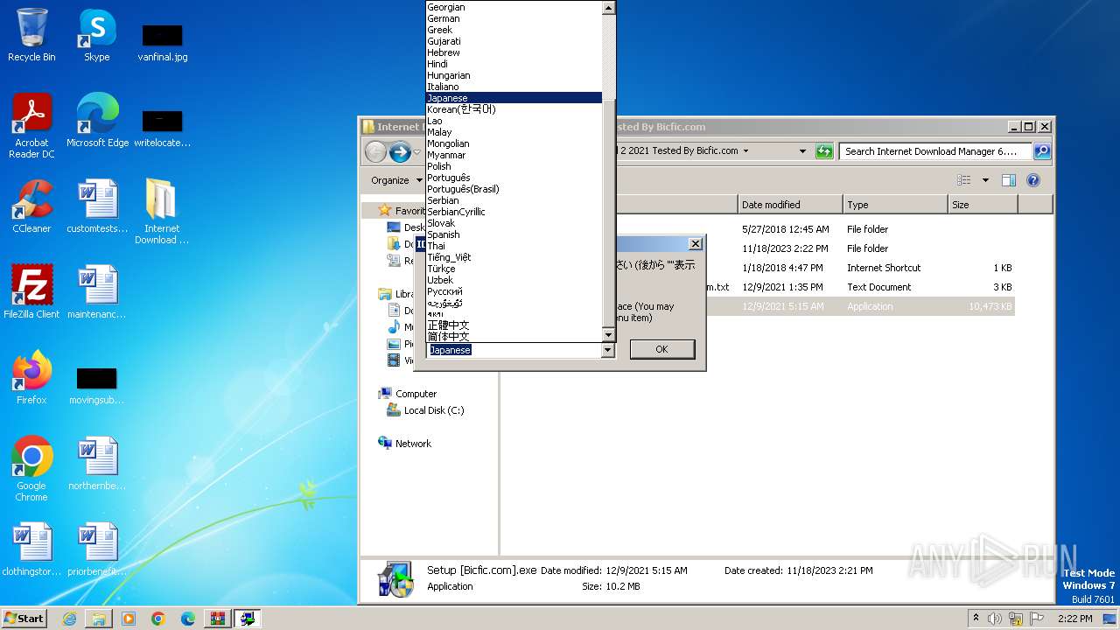Viewport: 1120px width, 630px height.
Task: Select the maintenanc Word document
Action: coord(97,292)
